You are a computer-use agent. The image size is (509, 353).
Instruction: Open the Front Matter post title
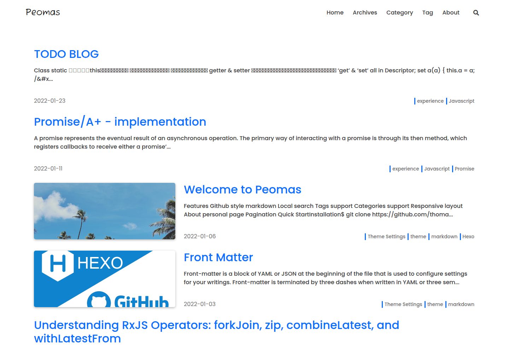click(218, 257)
